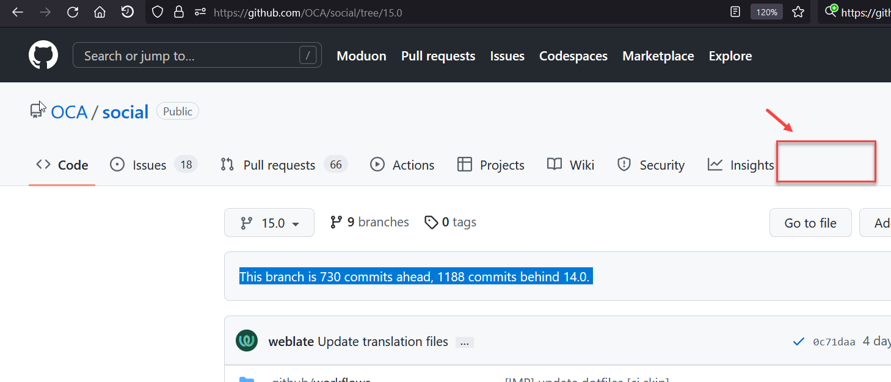891x382 pixels.
Task: Click the weblate avatar icon
Action: (247, 341)
